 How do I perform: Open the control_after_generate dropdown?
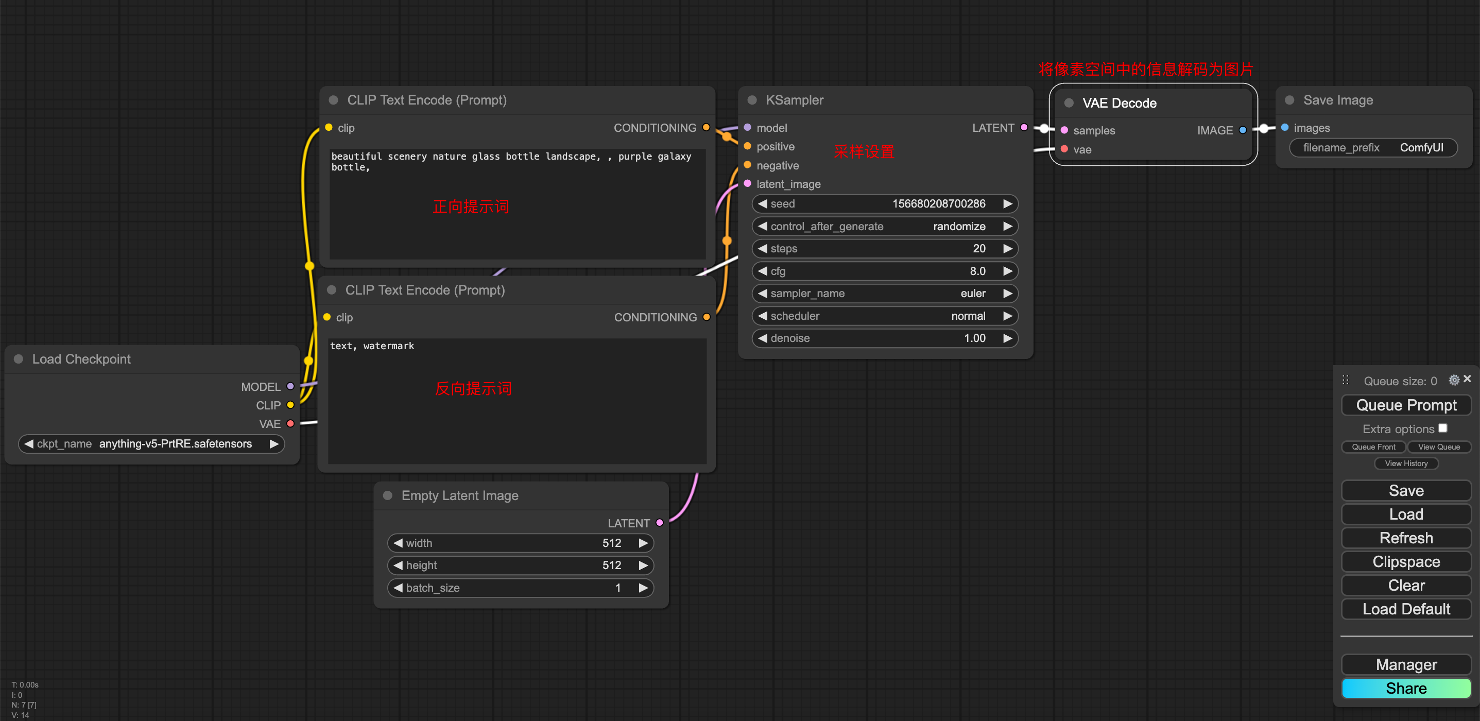point(885,227)
